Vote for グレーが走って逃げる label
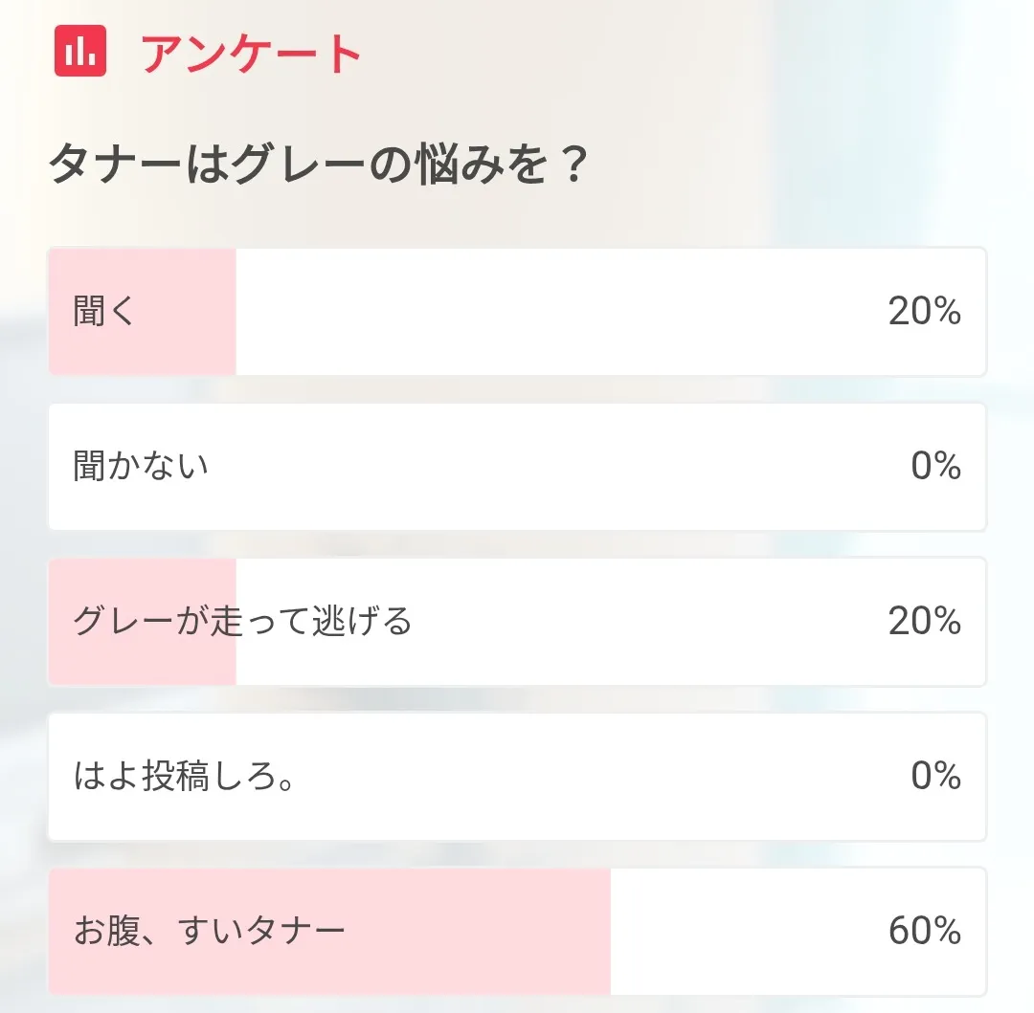The image size is (1034, 1013). click(242, 622)
